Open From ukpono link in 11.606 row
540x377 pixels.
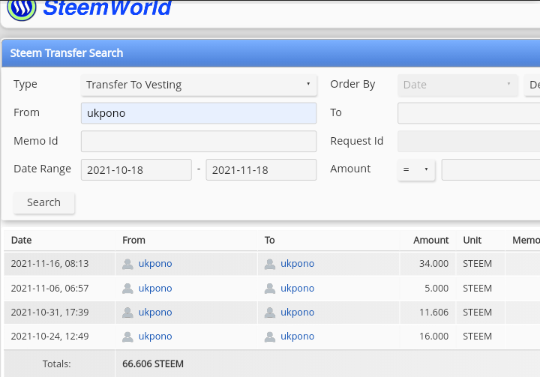coord(155,313)
